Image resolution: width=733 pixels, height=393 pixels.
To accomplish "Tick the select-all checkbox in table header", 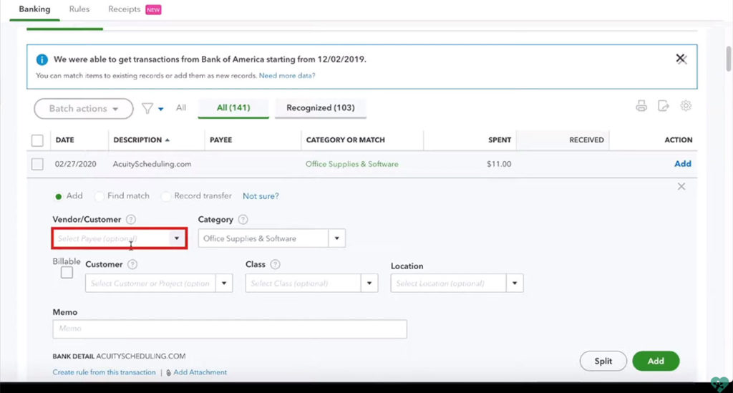I will pyautogui.click(x=37, y=140).
